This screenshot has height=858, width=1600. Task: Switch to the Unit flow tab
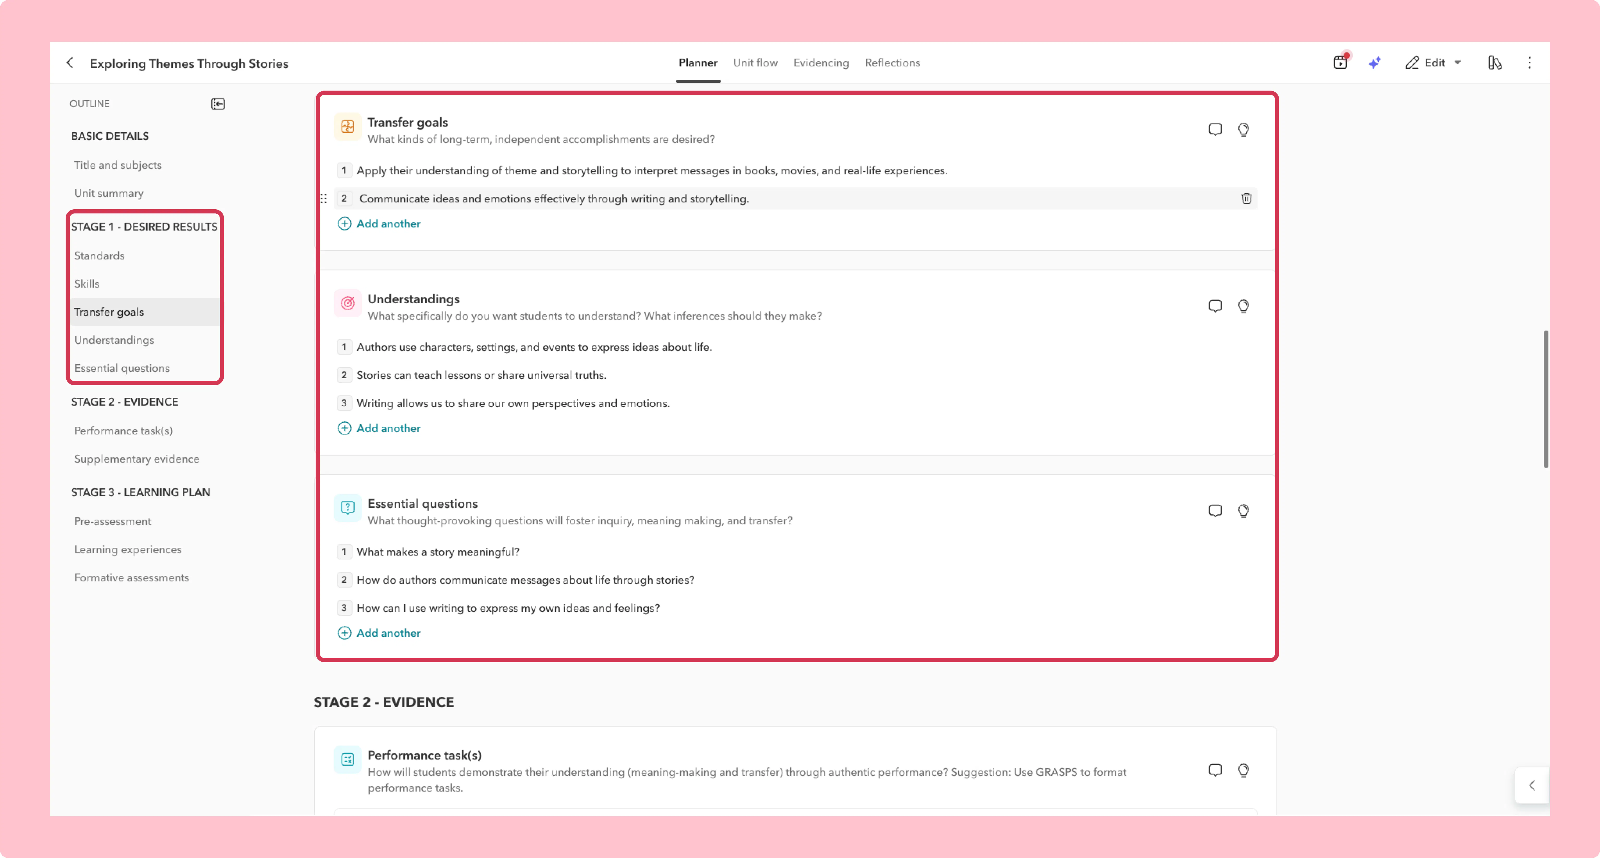click(x=755, y=63)
